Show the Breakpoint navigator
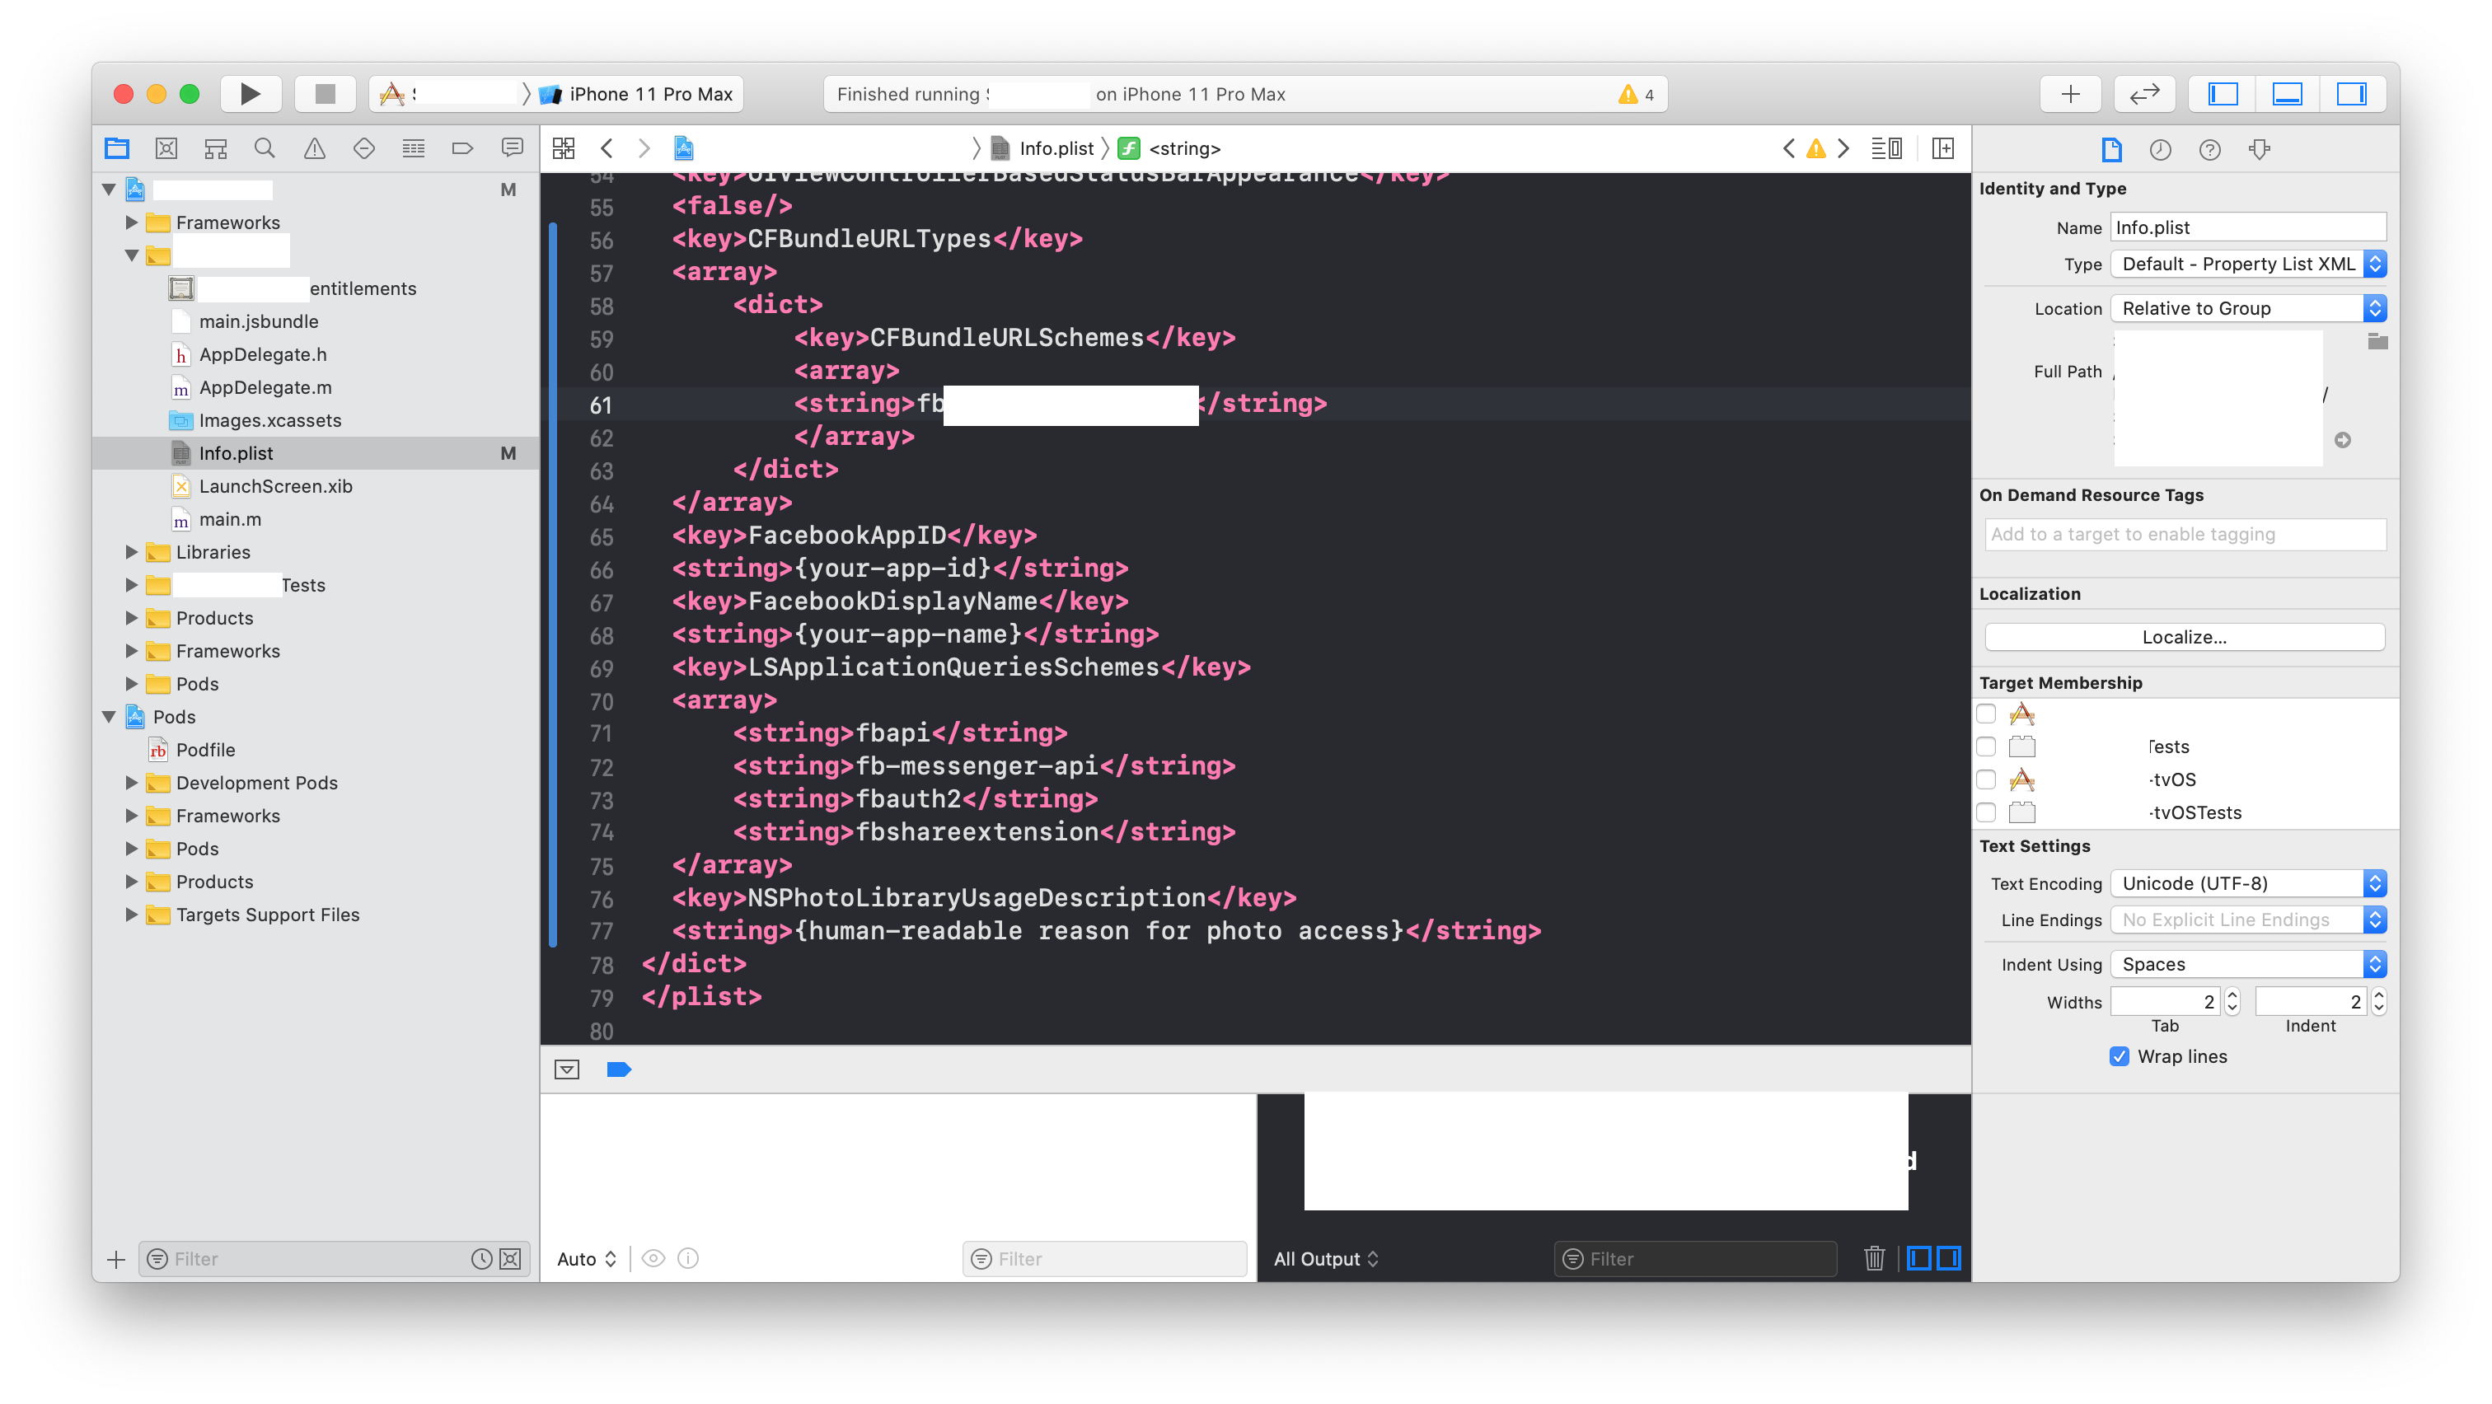Screen dimensions: 2492x1404 462,148
